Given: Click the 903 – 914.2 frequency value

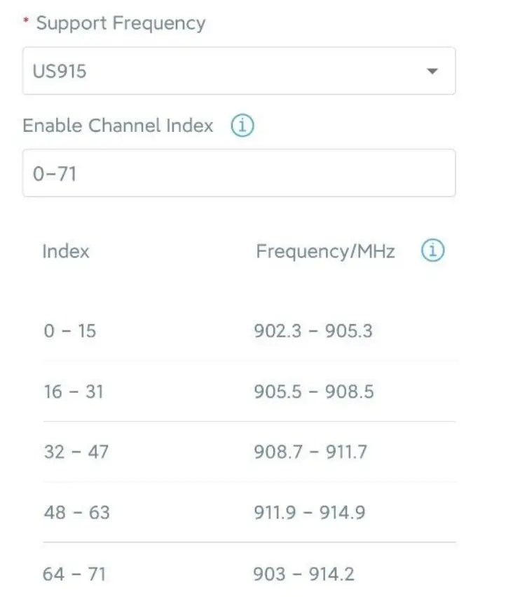Looking at the screenshot, I should click(x=304, y=574).
